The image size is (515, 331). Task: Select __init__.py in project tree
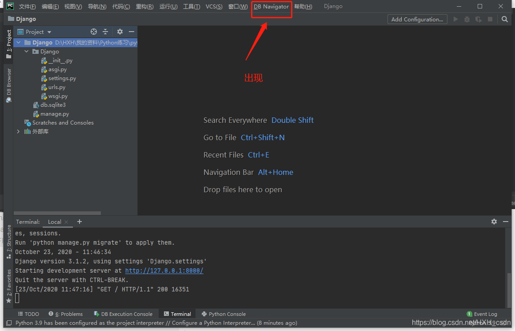click(57, 61)
